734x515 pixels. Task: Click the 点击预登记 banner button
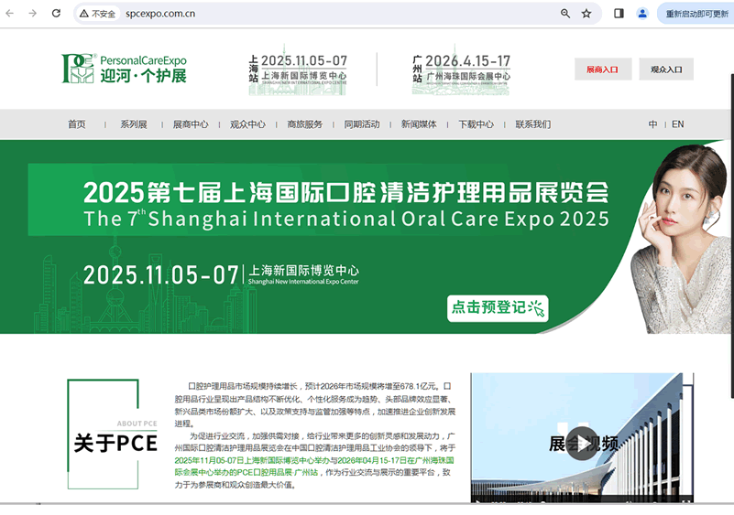497,308
